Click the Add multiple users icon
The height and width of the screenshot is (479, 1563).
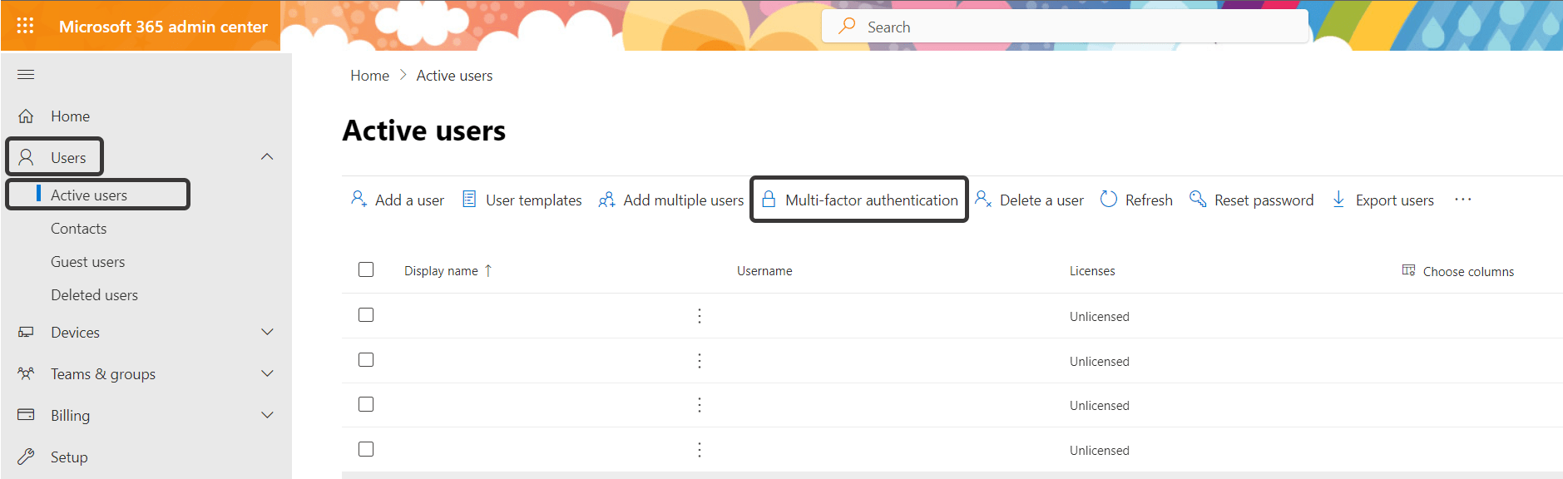click(x=606, y=200)
